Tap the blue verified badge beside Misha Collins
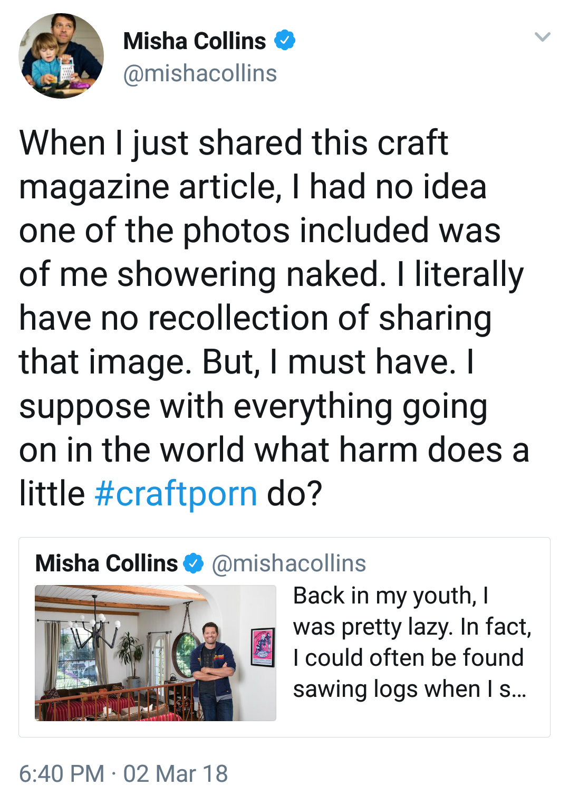The width and height of the screenshot is (569, 795). tap(285, 40)
